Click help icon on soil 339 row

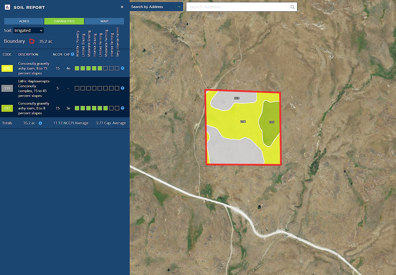click(123, 88)
